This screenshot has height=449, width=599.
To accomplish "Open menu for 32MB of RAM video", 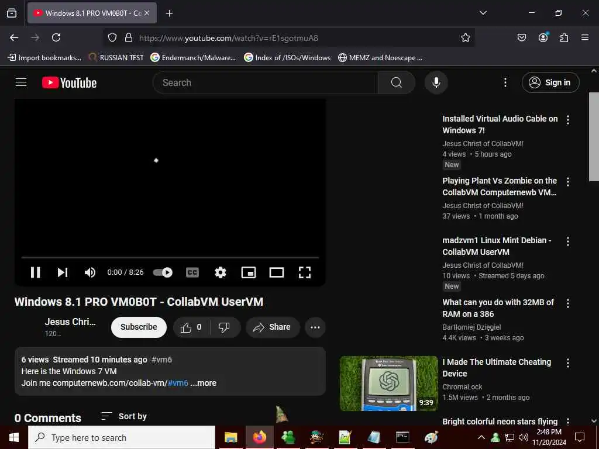I will [x=567, y=303].
